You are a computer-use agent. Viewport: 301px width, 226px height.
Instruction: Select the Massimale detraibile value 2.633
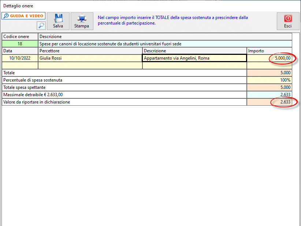(x=270, y=94)
